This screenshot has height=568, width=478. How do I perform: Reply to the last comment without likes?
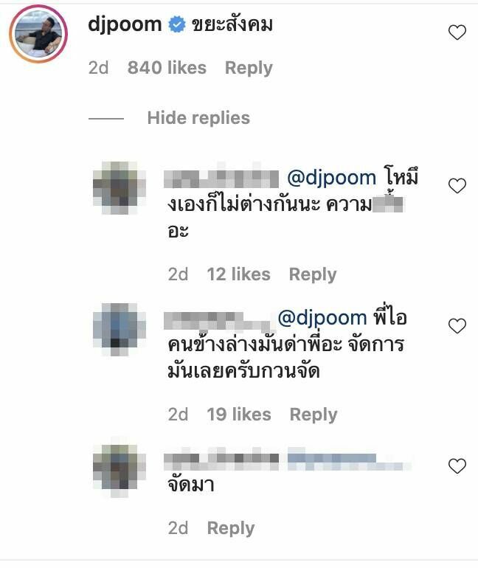(x=231, y=528)
